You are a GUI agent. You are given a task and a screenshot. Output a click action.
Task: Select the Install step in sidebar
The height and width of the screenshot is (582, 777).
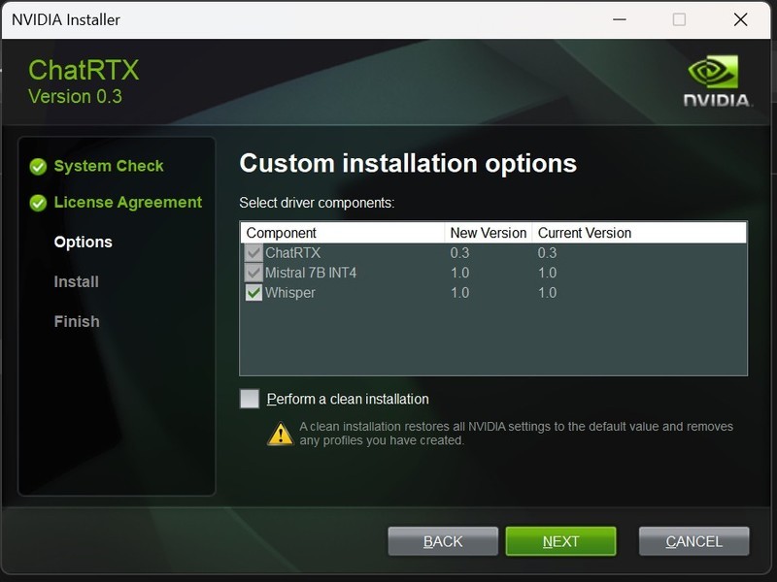click(77, 281)
